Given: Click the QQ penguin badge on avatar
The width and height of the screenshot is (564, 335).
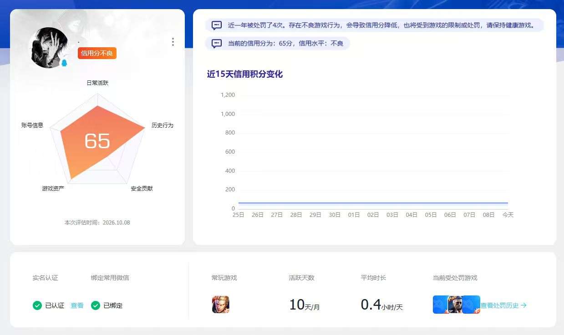Looking at the screenshot, I should (x=64, y=63).
